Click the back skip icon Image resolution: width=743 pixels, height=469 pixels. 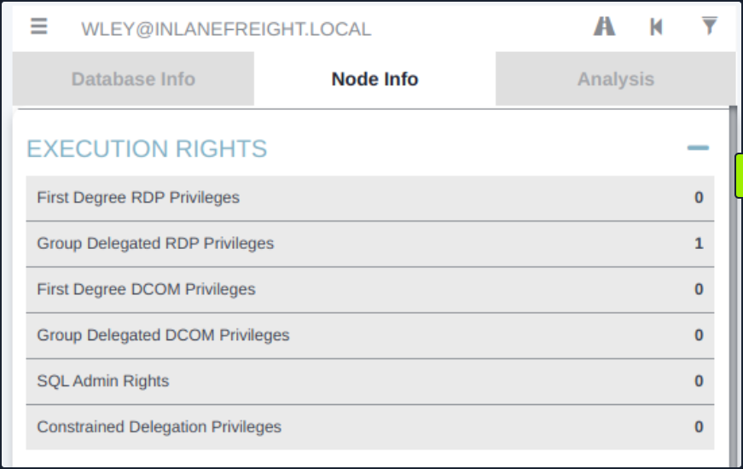656,26
